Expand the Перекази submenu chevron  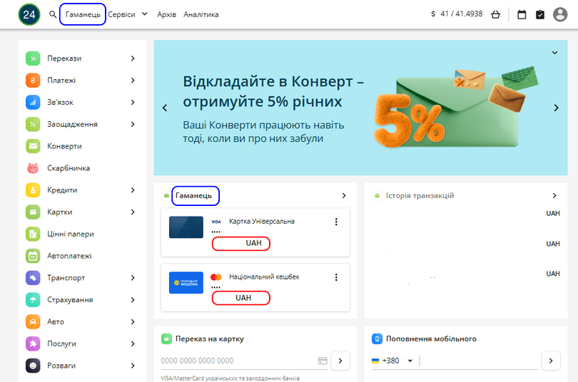(x=133, y=58)
